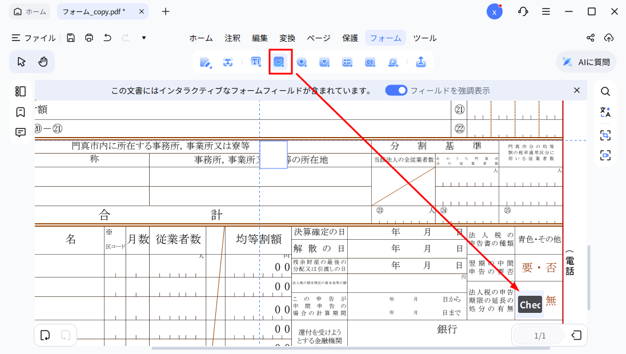The width and height of the screenshot is (626, 354).
Task: Switch to the 注釈 tab
Action: pyautogui.click(x=232, y=38)
